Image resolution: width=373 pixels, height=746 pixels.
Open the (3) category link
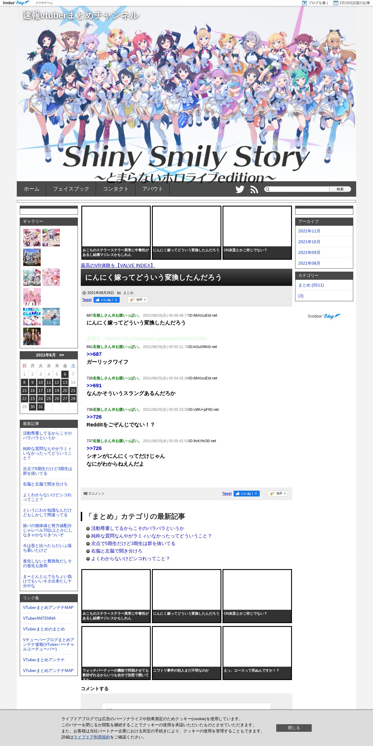pos(301,296)
